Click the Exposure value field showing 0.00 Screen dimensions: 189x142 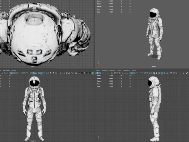point(80,73)
